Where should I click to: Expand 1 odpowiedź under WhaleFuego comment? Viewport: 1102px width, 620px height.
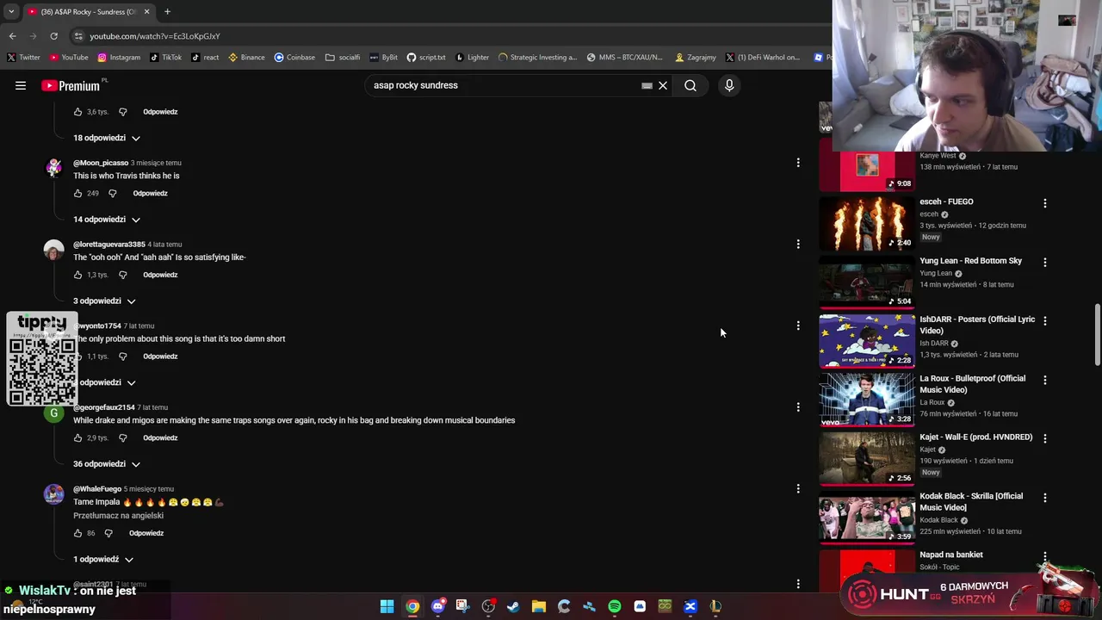103,560
